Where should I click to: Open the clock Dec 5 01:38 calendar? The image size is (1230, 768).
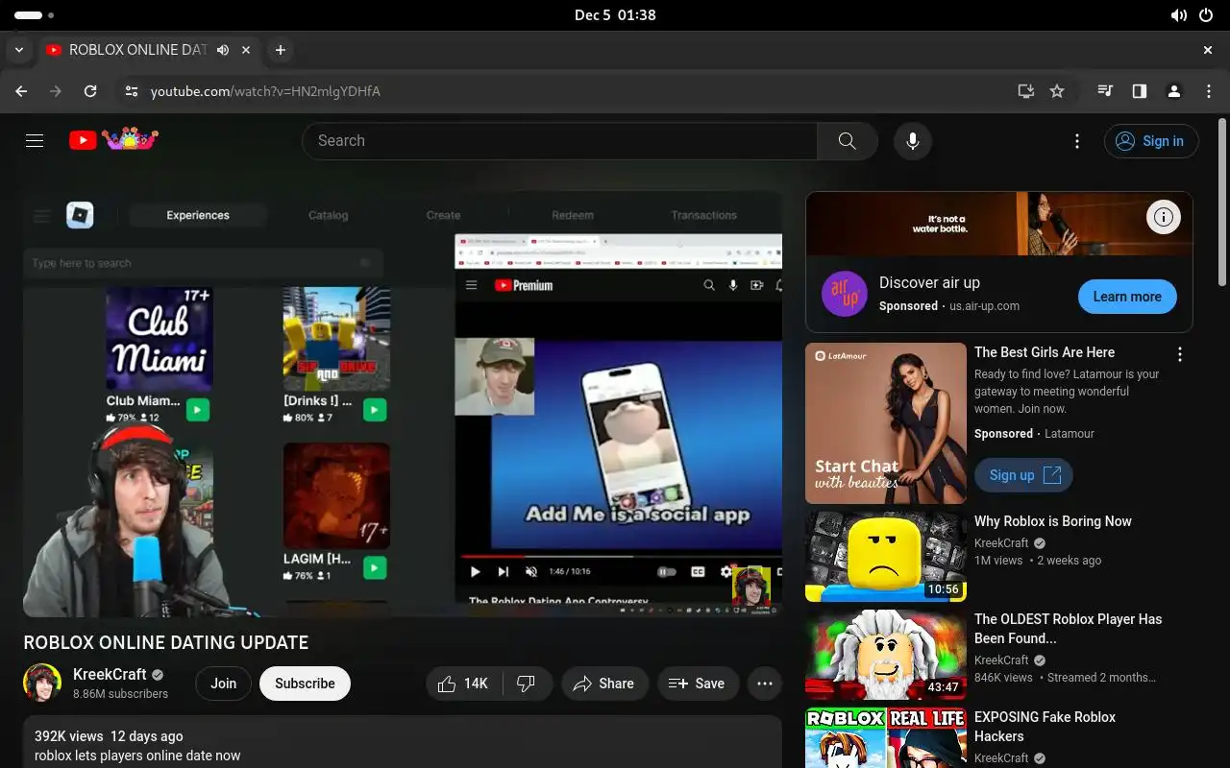pos(615,15)
